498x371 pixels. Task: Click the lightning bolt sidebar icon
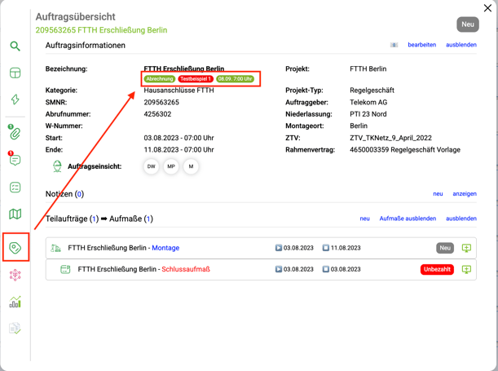(x=15, y=99)
